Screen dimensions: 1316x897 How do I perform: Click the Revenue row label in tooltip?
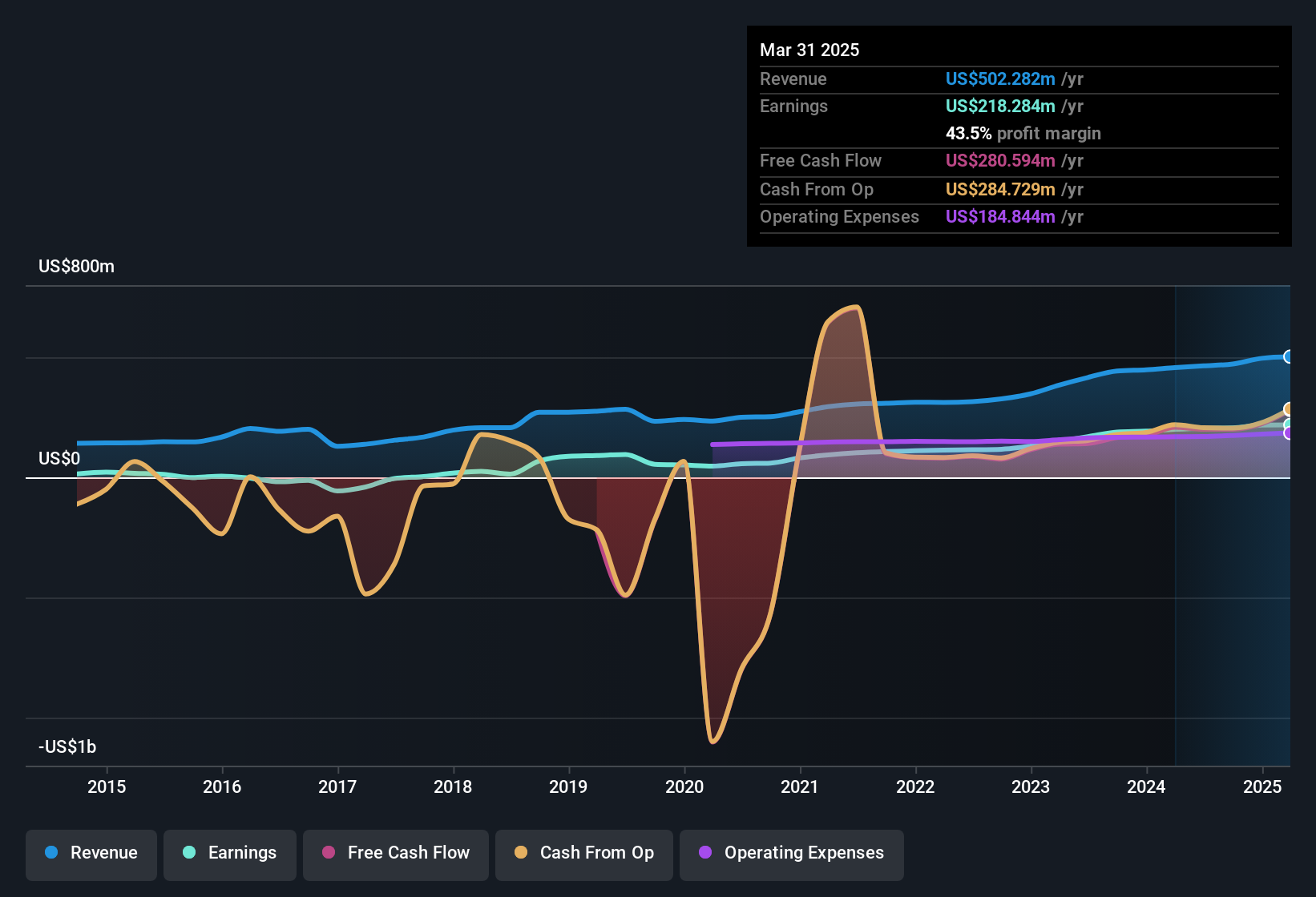[x=793, y=79]
